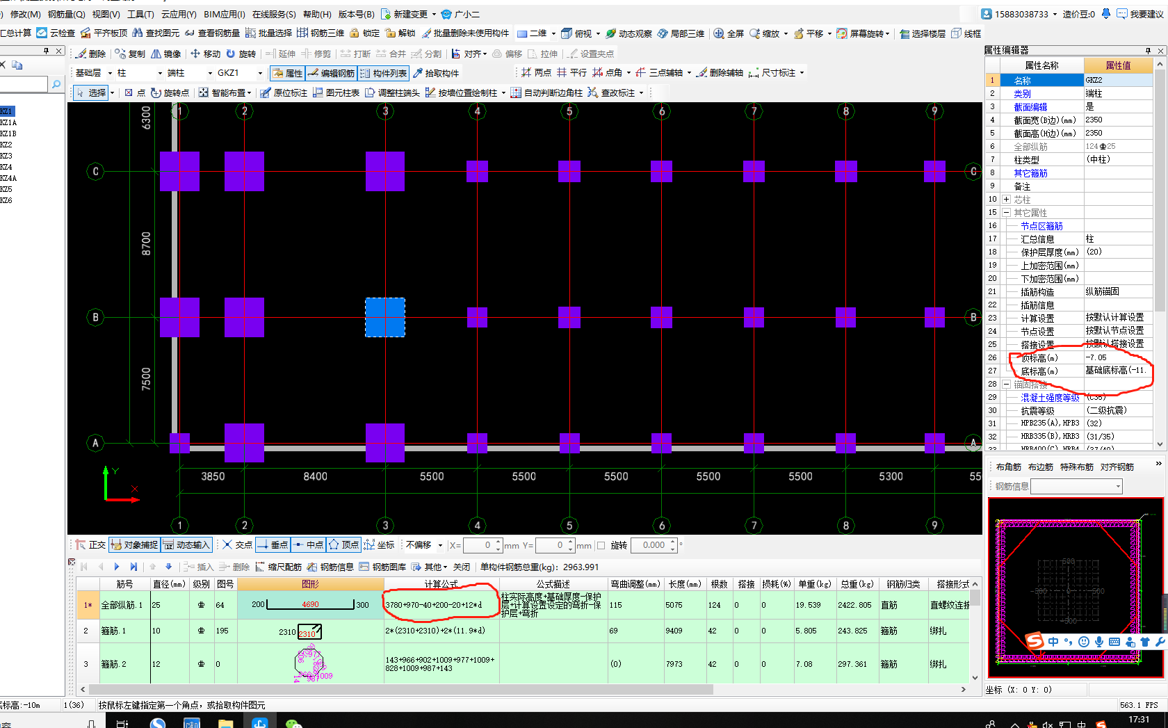
Task: Toggle 中点 midpoint snap
Action: (x=308, y=544)
